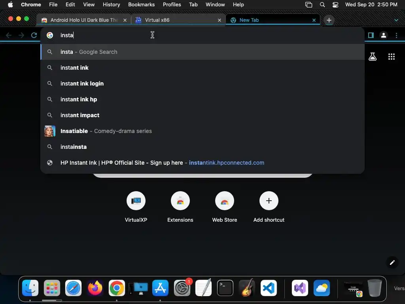Click the screen mirroring menu bar icon
Viewport: 405px width, 304px height.
308,5
